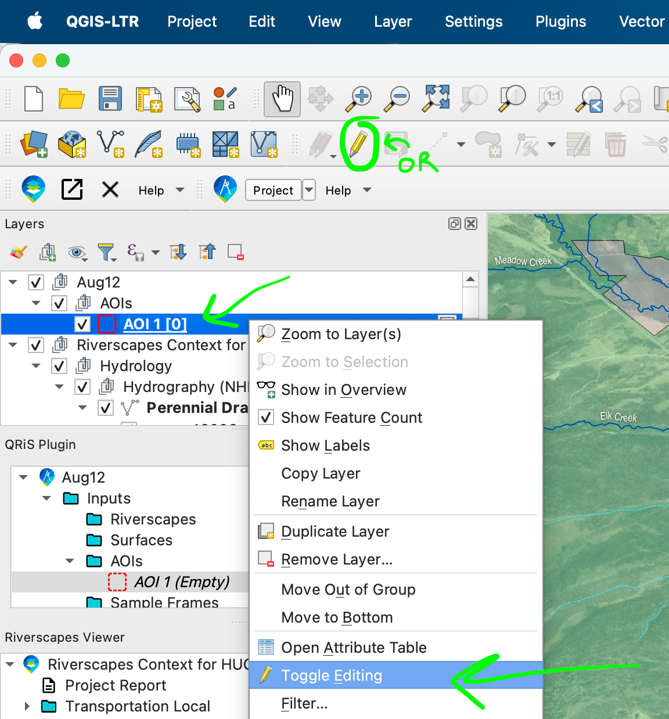
Task: Click Expand All icon in Layers panel
Action: pyautogui.click(x=178, y=252)
